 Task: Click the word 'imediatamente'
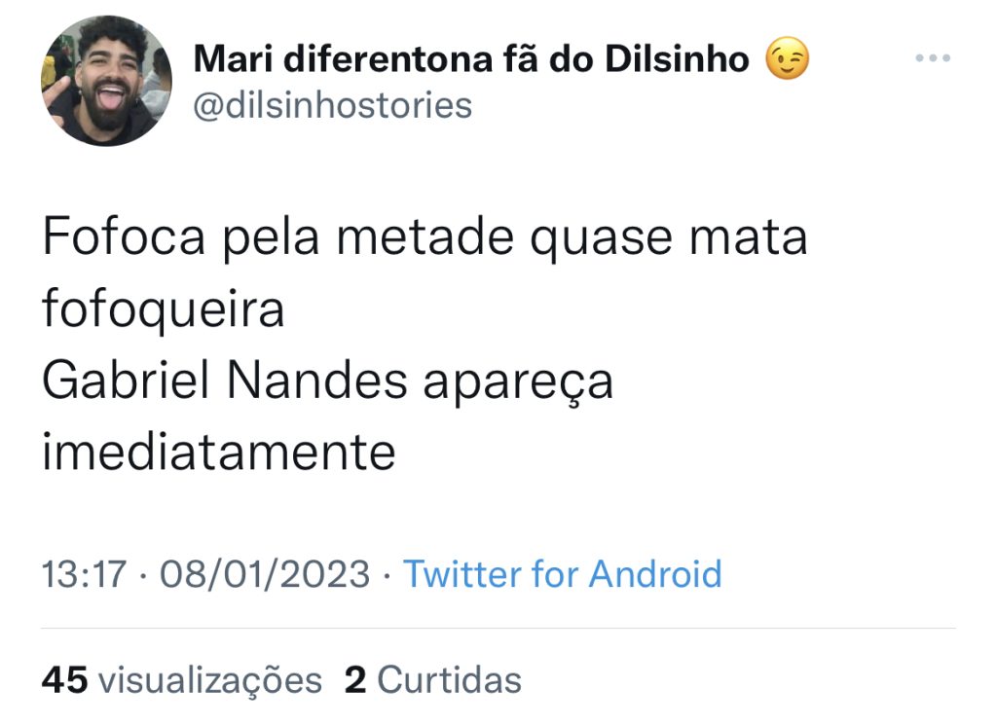pos(219,452)
